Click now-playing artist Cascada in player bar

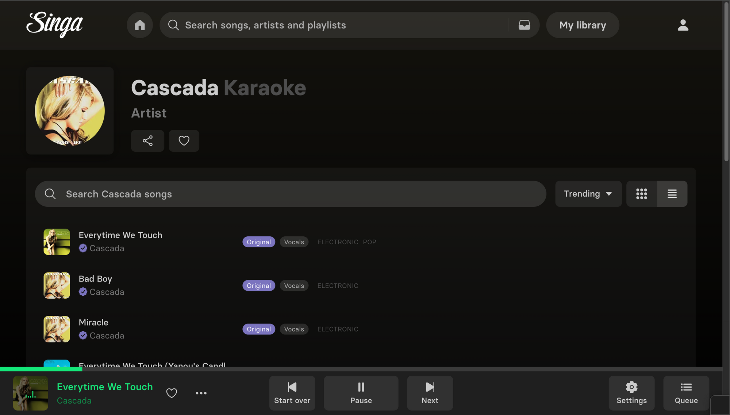pos(74,400)
